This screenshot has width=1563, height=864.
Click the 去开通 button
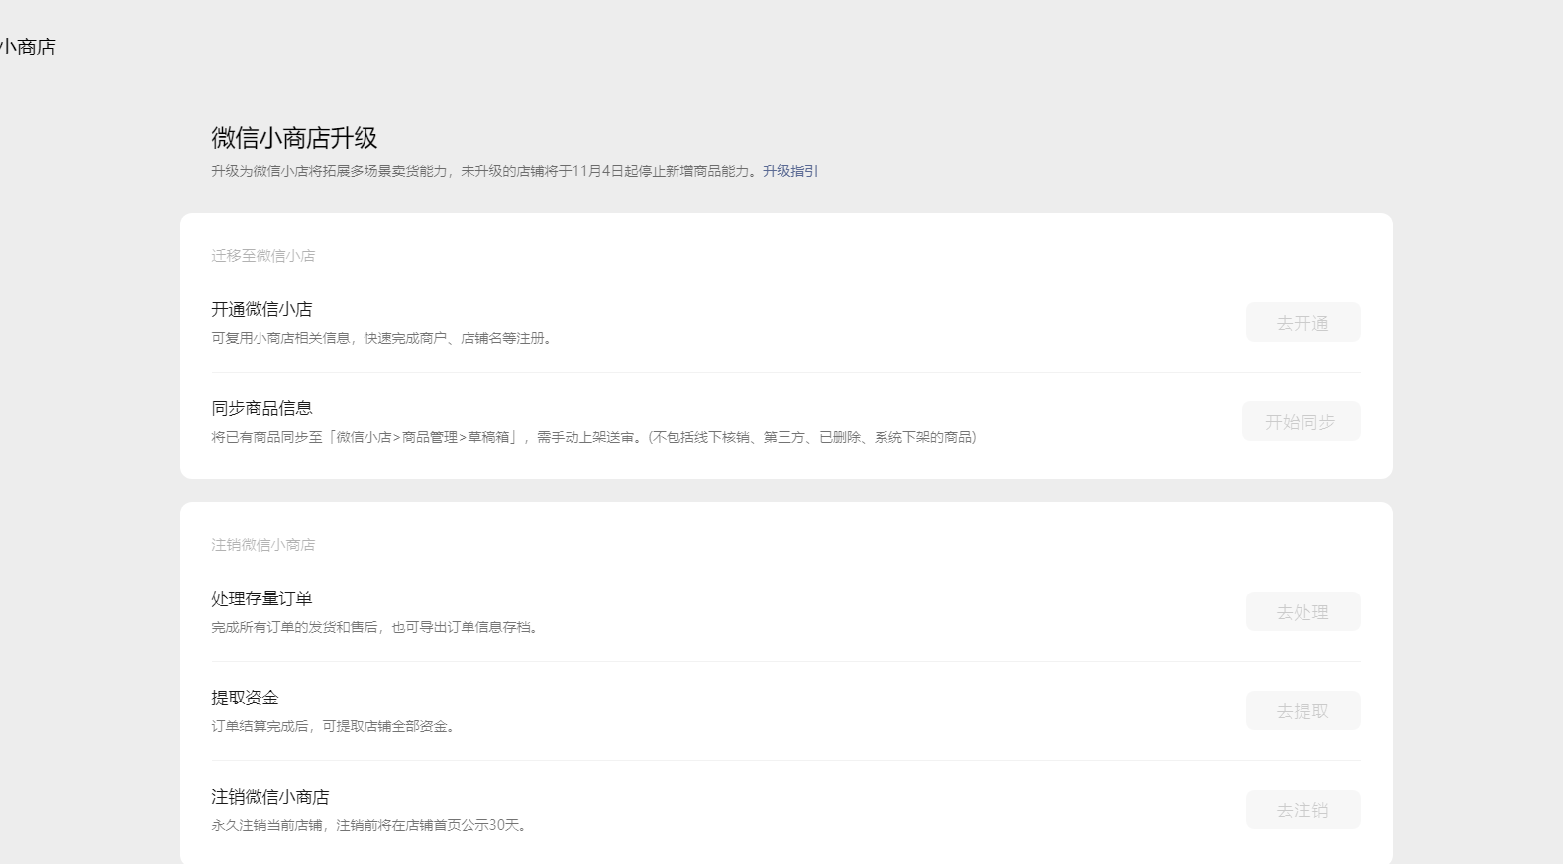coord(1302,322)
